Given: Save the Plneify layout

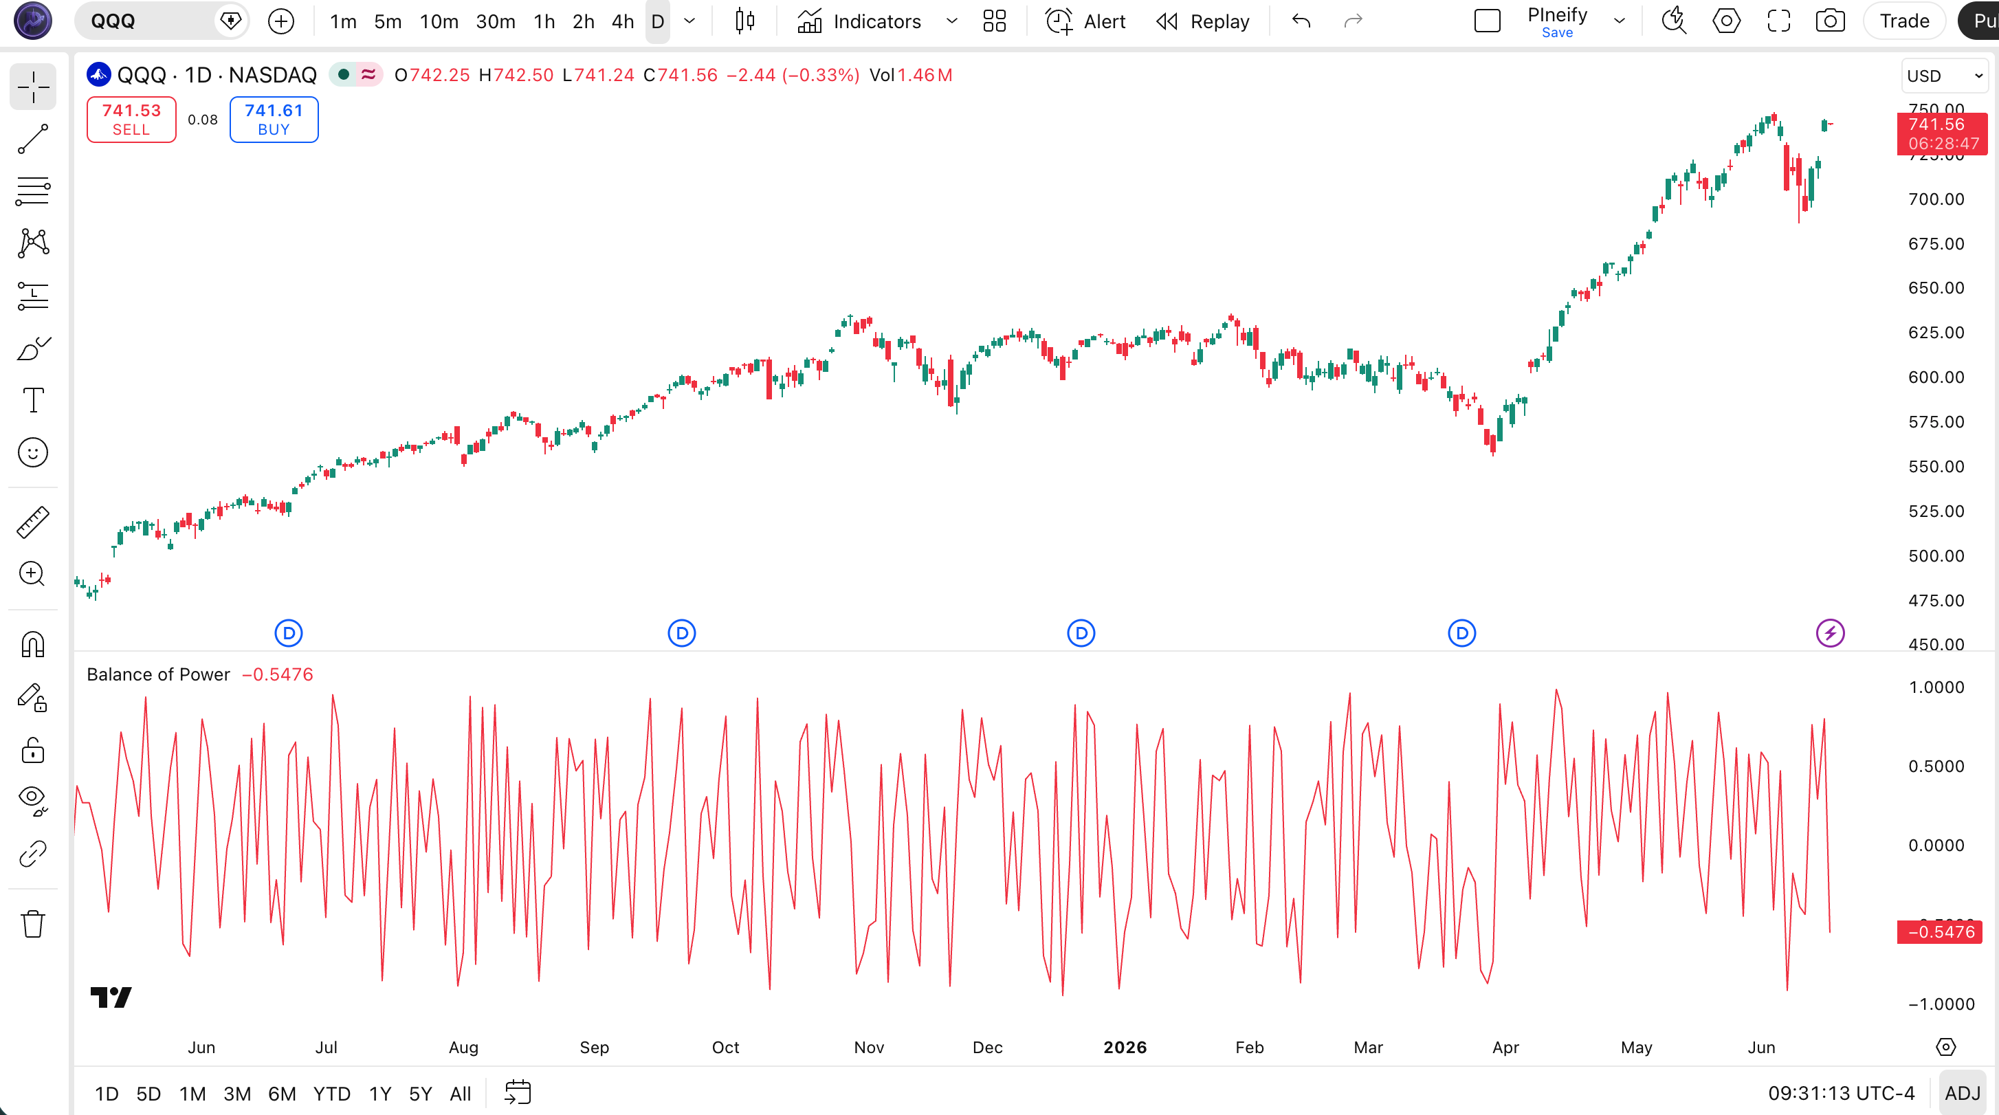Looking at the screenshot, I should coord(1557,32).
